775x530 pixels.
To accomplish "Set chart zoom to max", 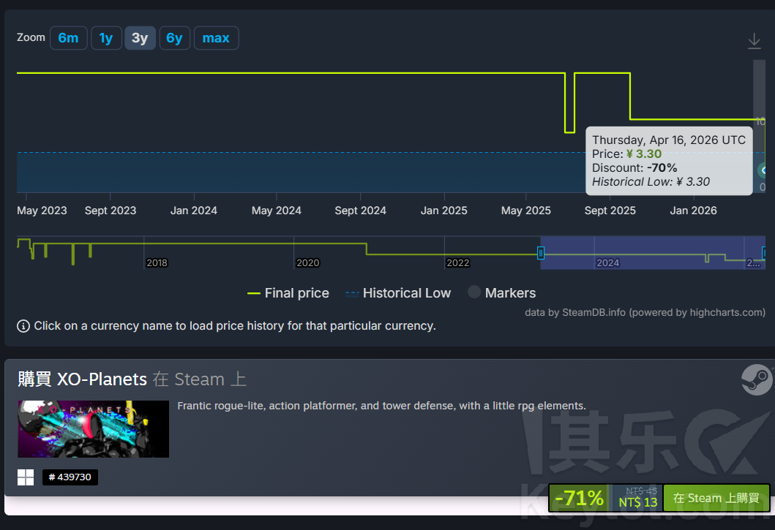I will point(216,38).
